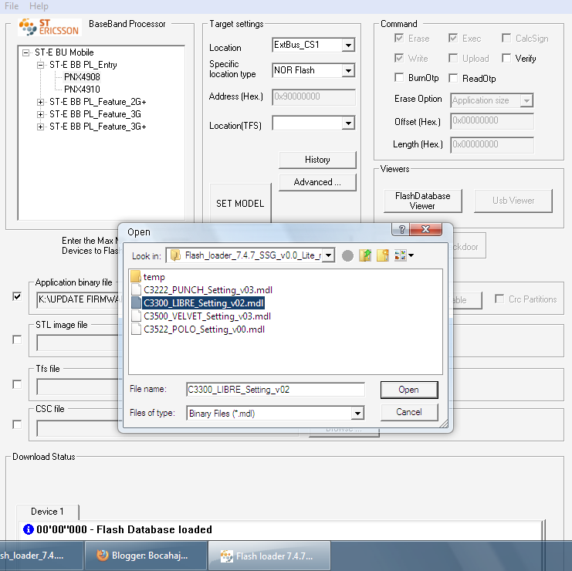Viewport: 572px width, 571px height.
Task: Select C3222_PUNCH_Setting_v03.mdl file name
Action: click(x=208, y=290)
